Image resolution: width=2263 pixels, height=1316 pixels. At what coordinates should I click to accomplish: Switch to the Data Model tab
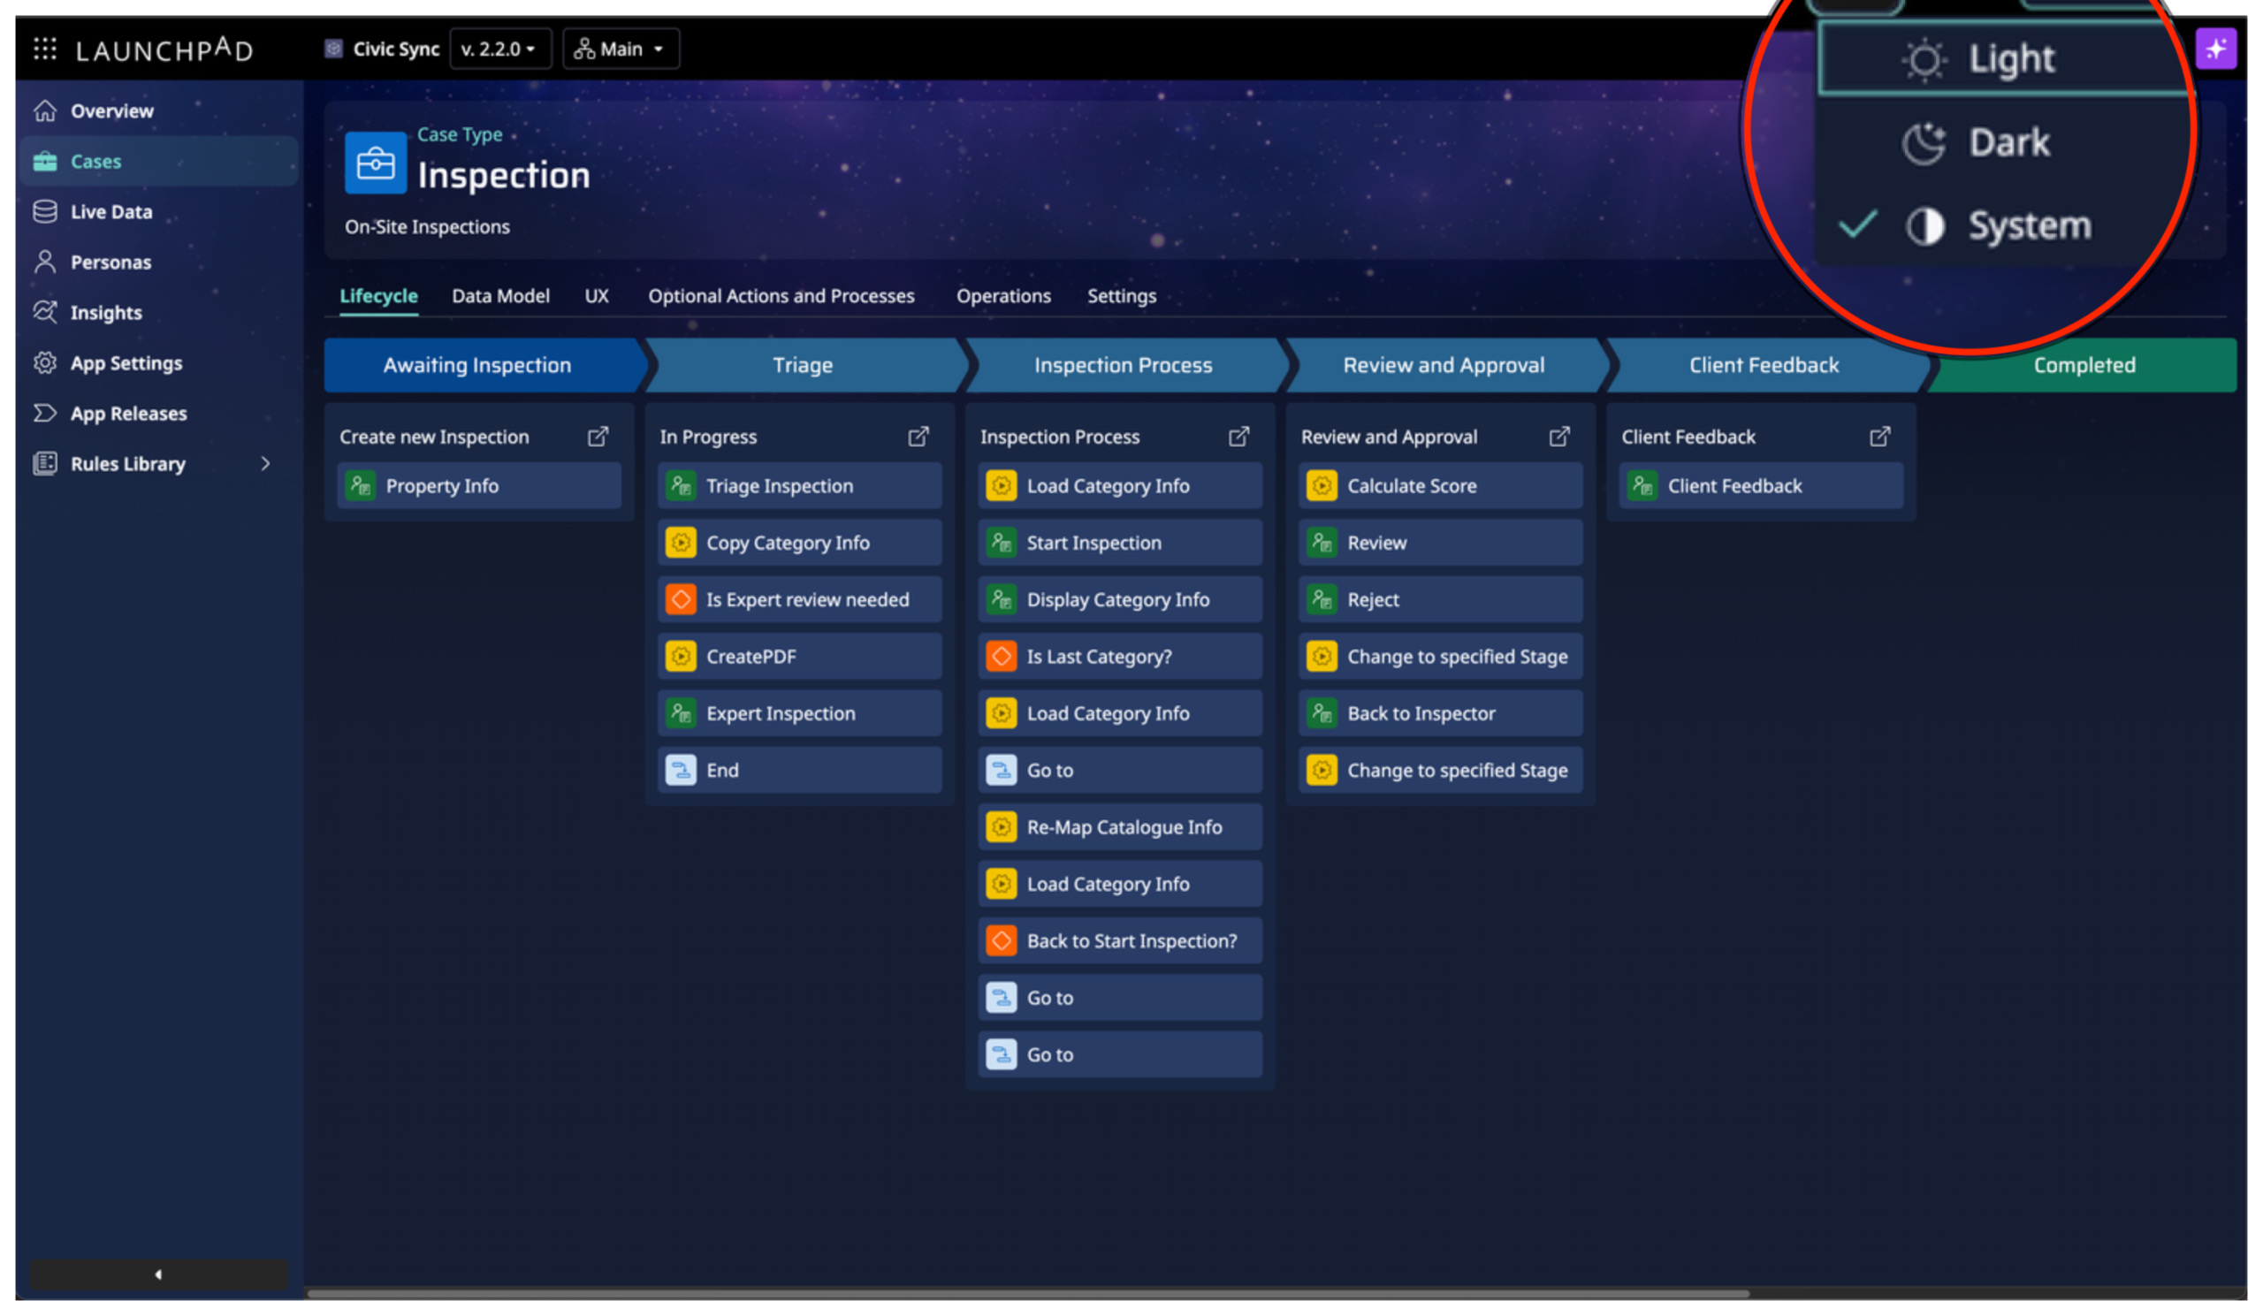tap(500, 296)
